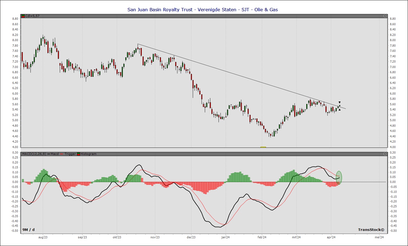Click the down arrow marker above last candle

point(339,103)
